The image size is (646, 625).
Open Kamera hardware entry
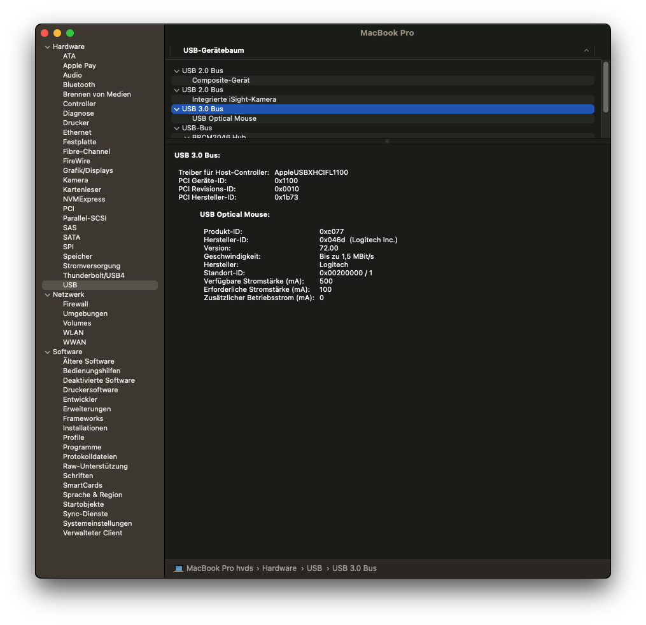[75, 180]
